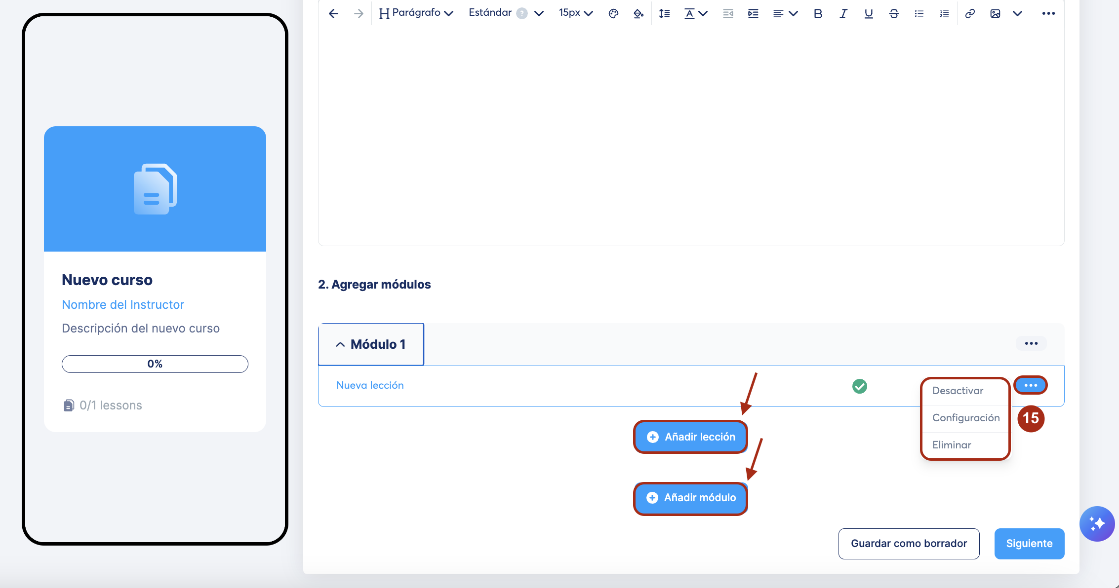Open the Nueva lección lesson row

[370, 385]
